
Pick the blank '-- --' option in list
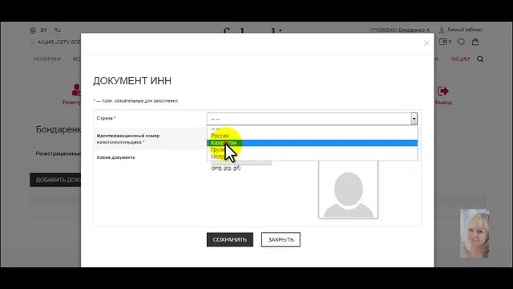312,129
